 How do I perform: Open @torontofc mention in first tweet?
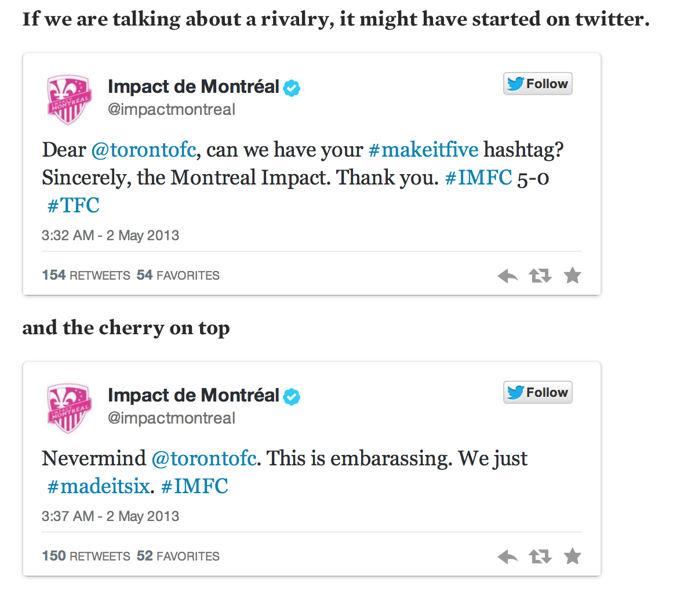pyautogui.click(x=144, y=150)
